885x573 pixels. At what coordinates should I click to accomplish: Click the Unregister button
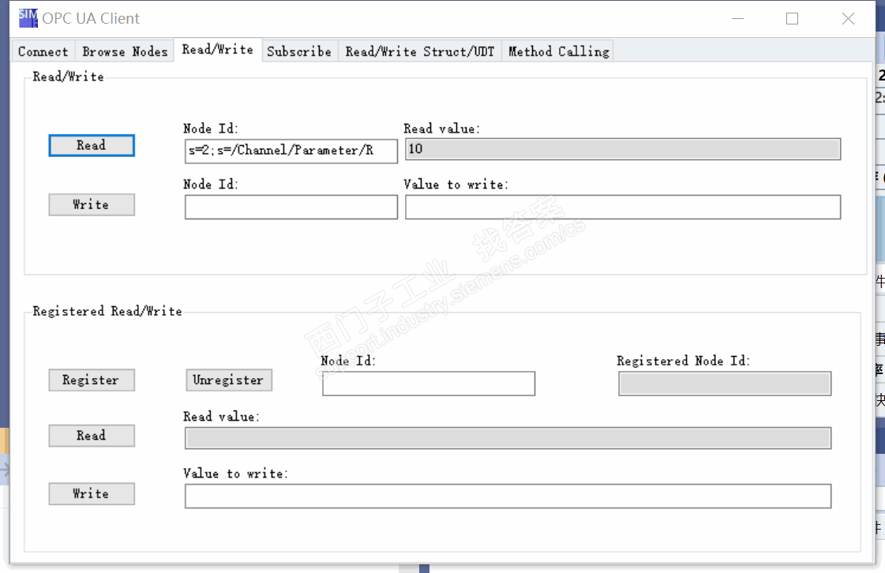(229, 380)
